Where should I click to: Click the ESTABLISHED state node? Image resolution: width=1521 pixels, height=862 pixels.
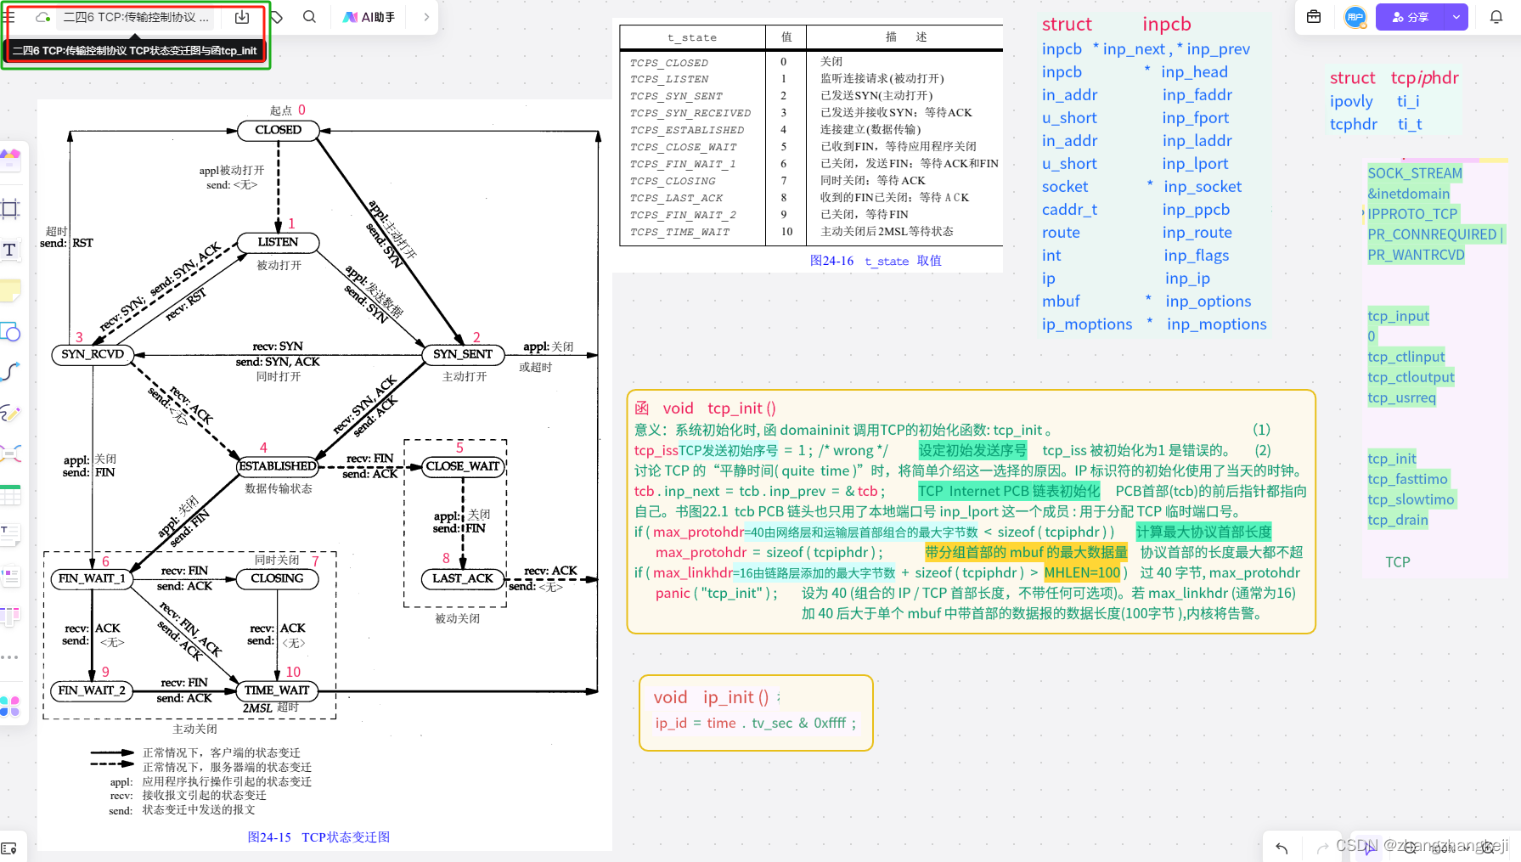click(278, 466)
